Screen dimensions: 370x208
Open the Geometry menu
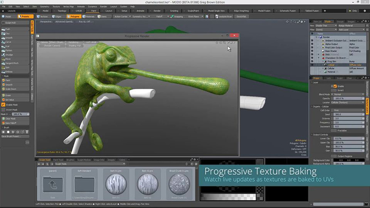coord(44,6)
